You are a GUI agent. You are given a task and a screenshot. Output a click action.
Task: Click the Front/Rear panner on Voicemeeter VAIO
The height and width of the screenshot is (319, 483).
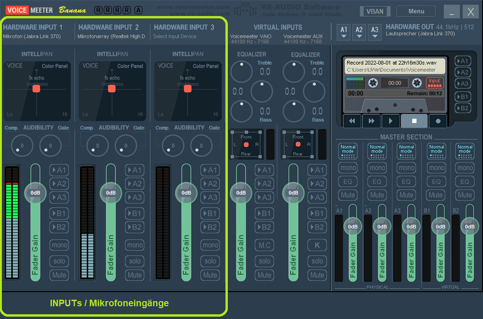point(246,144)
